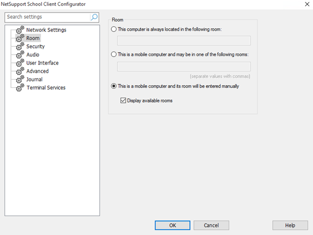
Task: Select Terminal Services in the tree
Action: (46, 87)
